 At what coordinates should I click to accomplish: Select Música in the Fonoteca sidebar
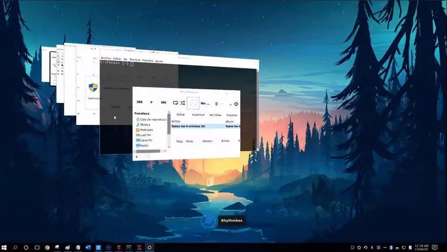[x=145, y=125]
